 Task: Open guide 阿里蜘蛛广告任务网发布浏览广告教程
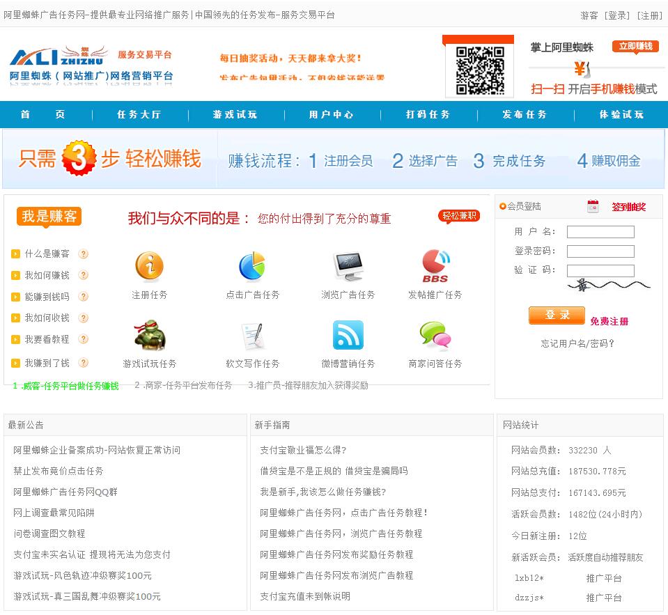point(336,575)
